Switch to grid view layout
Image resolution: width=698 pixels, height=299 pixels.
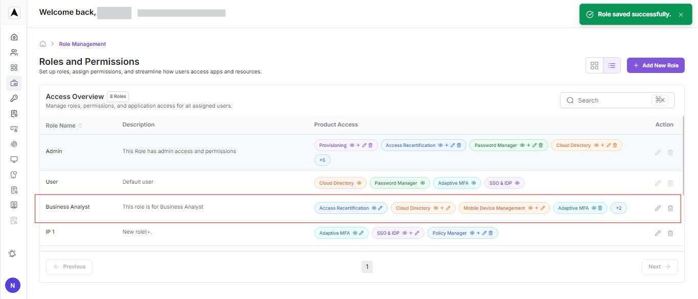(x=594, y=65)
